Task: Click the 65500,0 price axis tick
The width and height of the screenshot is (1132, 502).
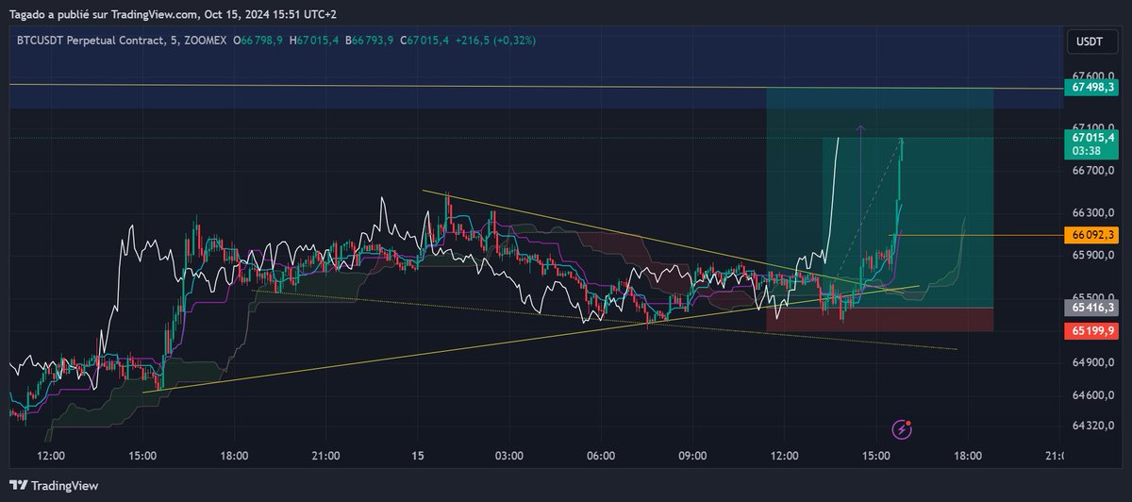Action: 1092,295
